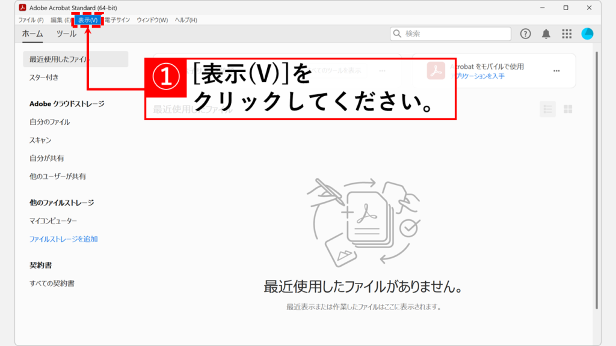Viewport: 616px width, 346px height.
Task: Click the 検索 search field
Action: pos(450,34)
